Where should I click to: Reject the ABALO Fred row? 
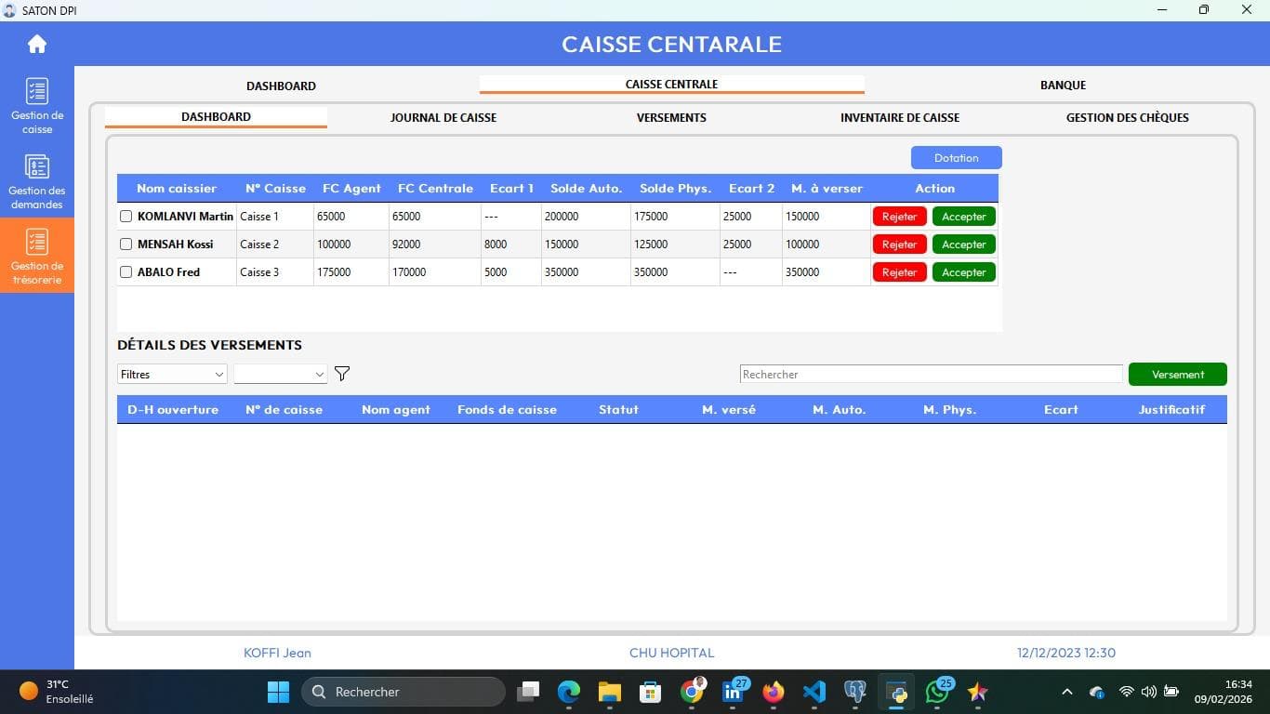(900, 272)
